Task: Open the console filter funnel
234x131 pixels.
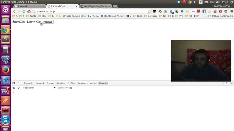Action: 19,88
